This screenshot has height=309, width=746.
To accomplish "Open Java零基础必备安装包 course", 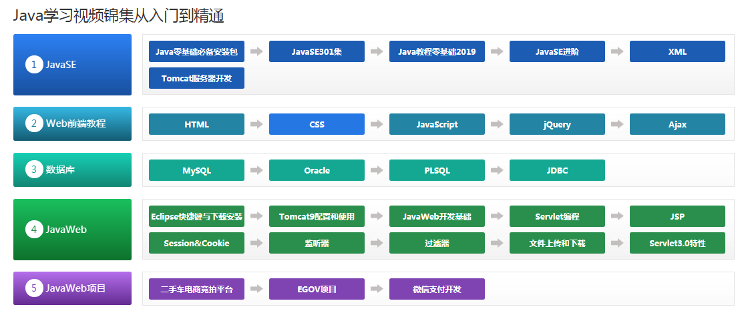I will coord(196,51).
